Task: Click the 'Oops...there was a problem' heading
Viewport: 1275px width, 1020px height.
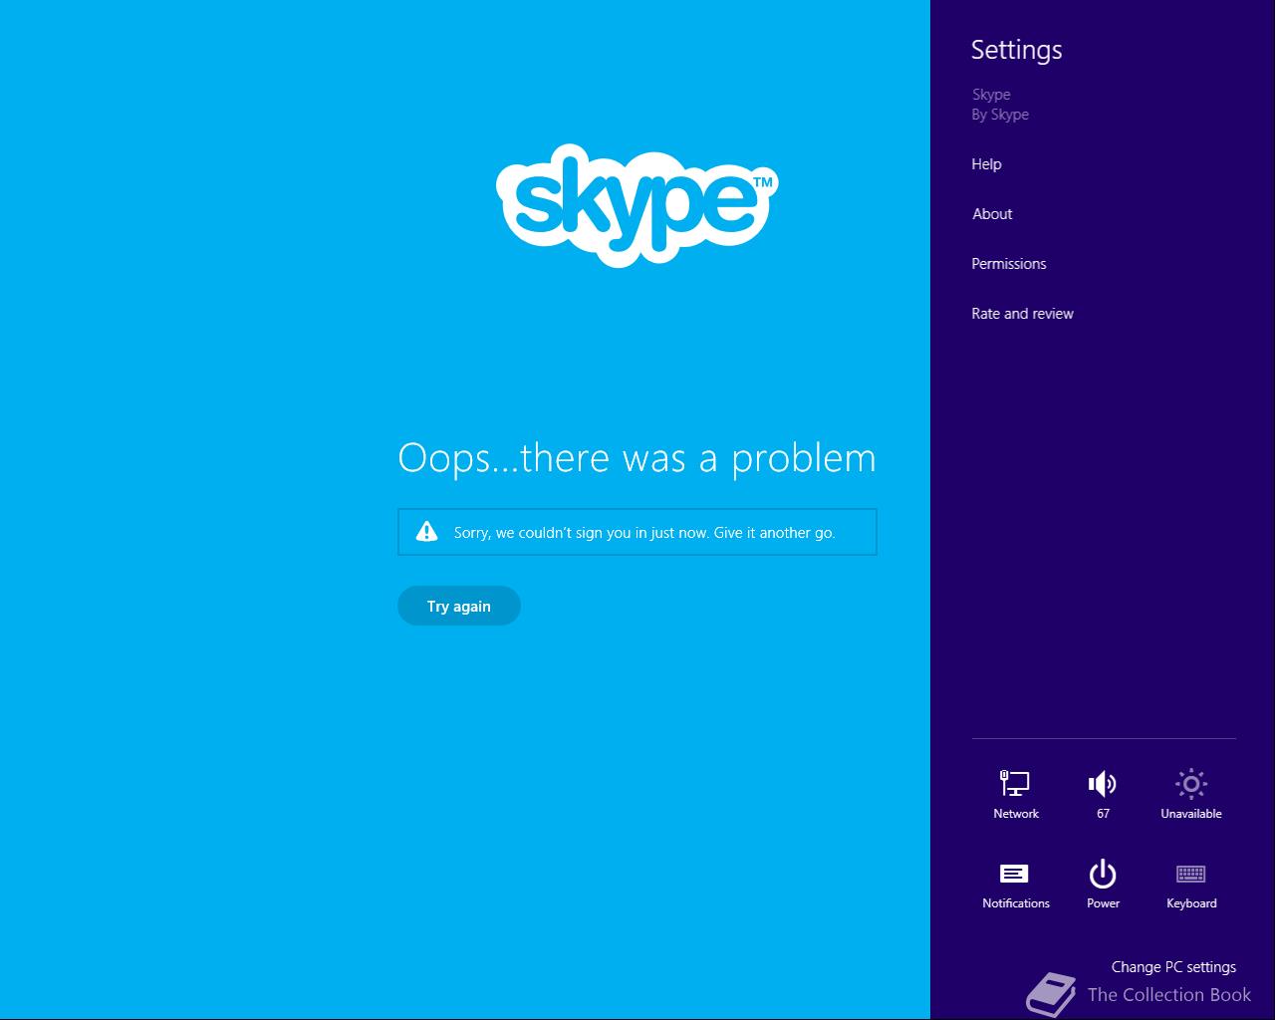Action: (x=637, y=458)
